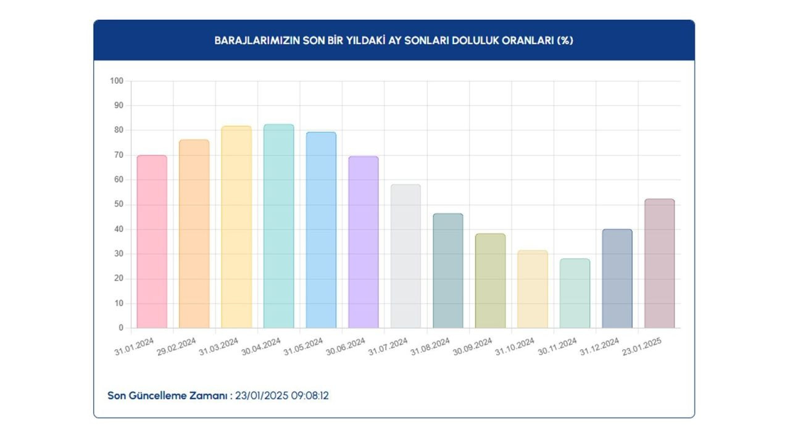Click the y-axis value 80

pyautogui.click(x=118, y=130)
